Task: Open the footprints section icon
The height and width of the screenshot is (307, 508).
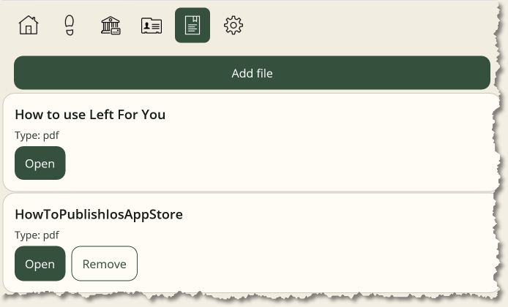Action: point(70,26)
